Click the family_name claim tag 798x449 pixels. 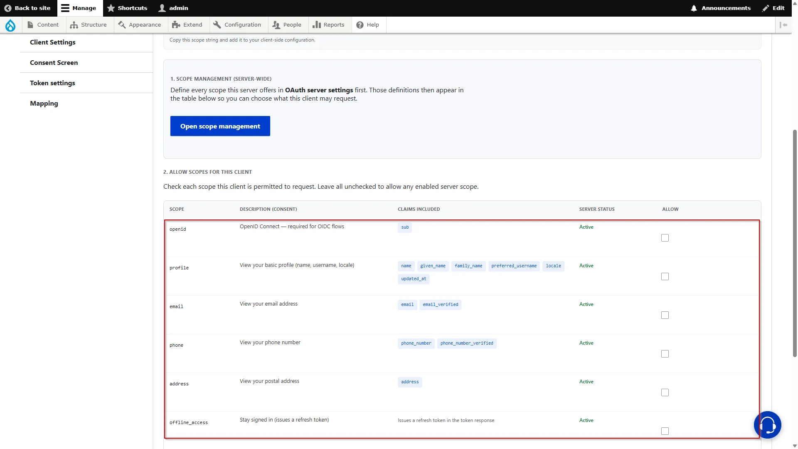[x=468, y=266]
